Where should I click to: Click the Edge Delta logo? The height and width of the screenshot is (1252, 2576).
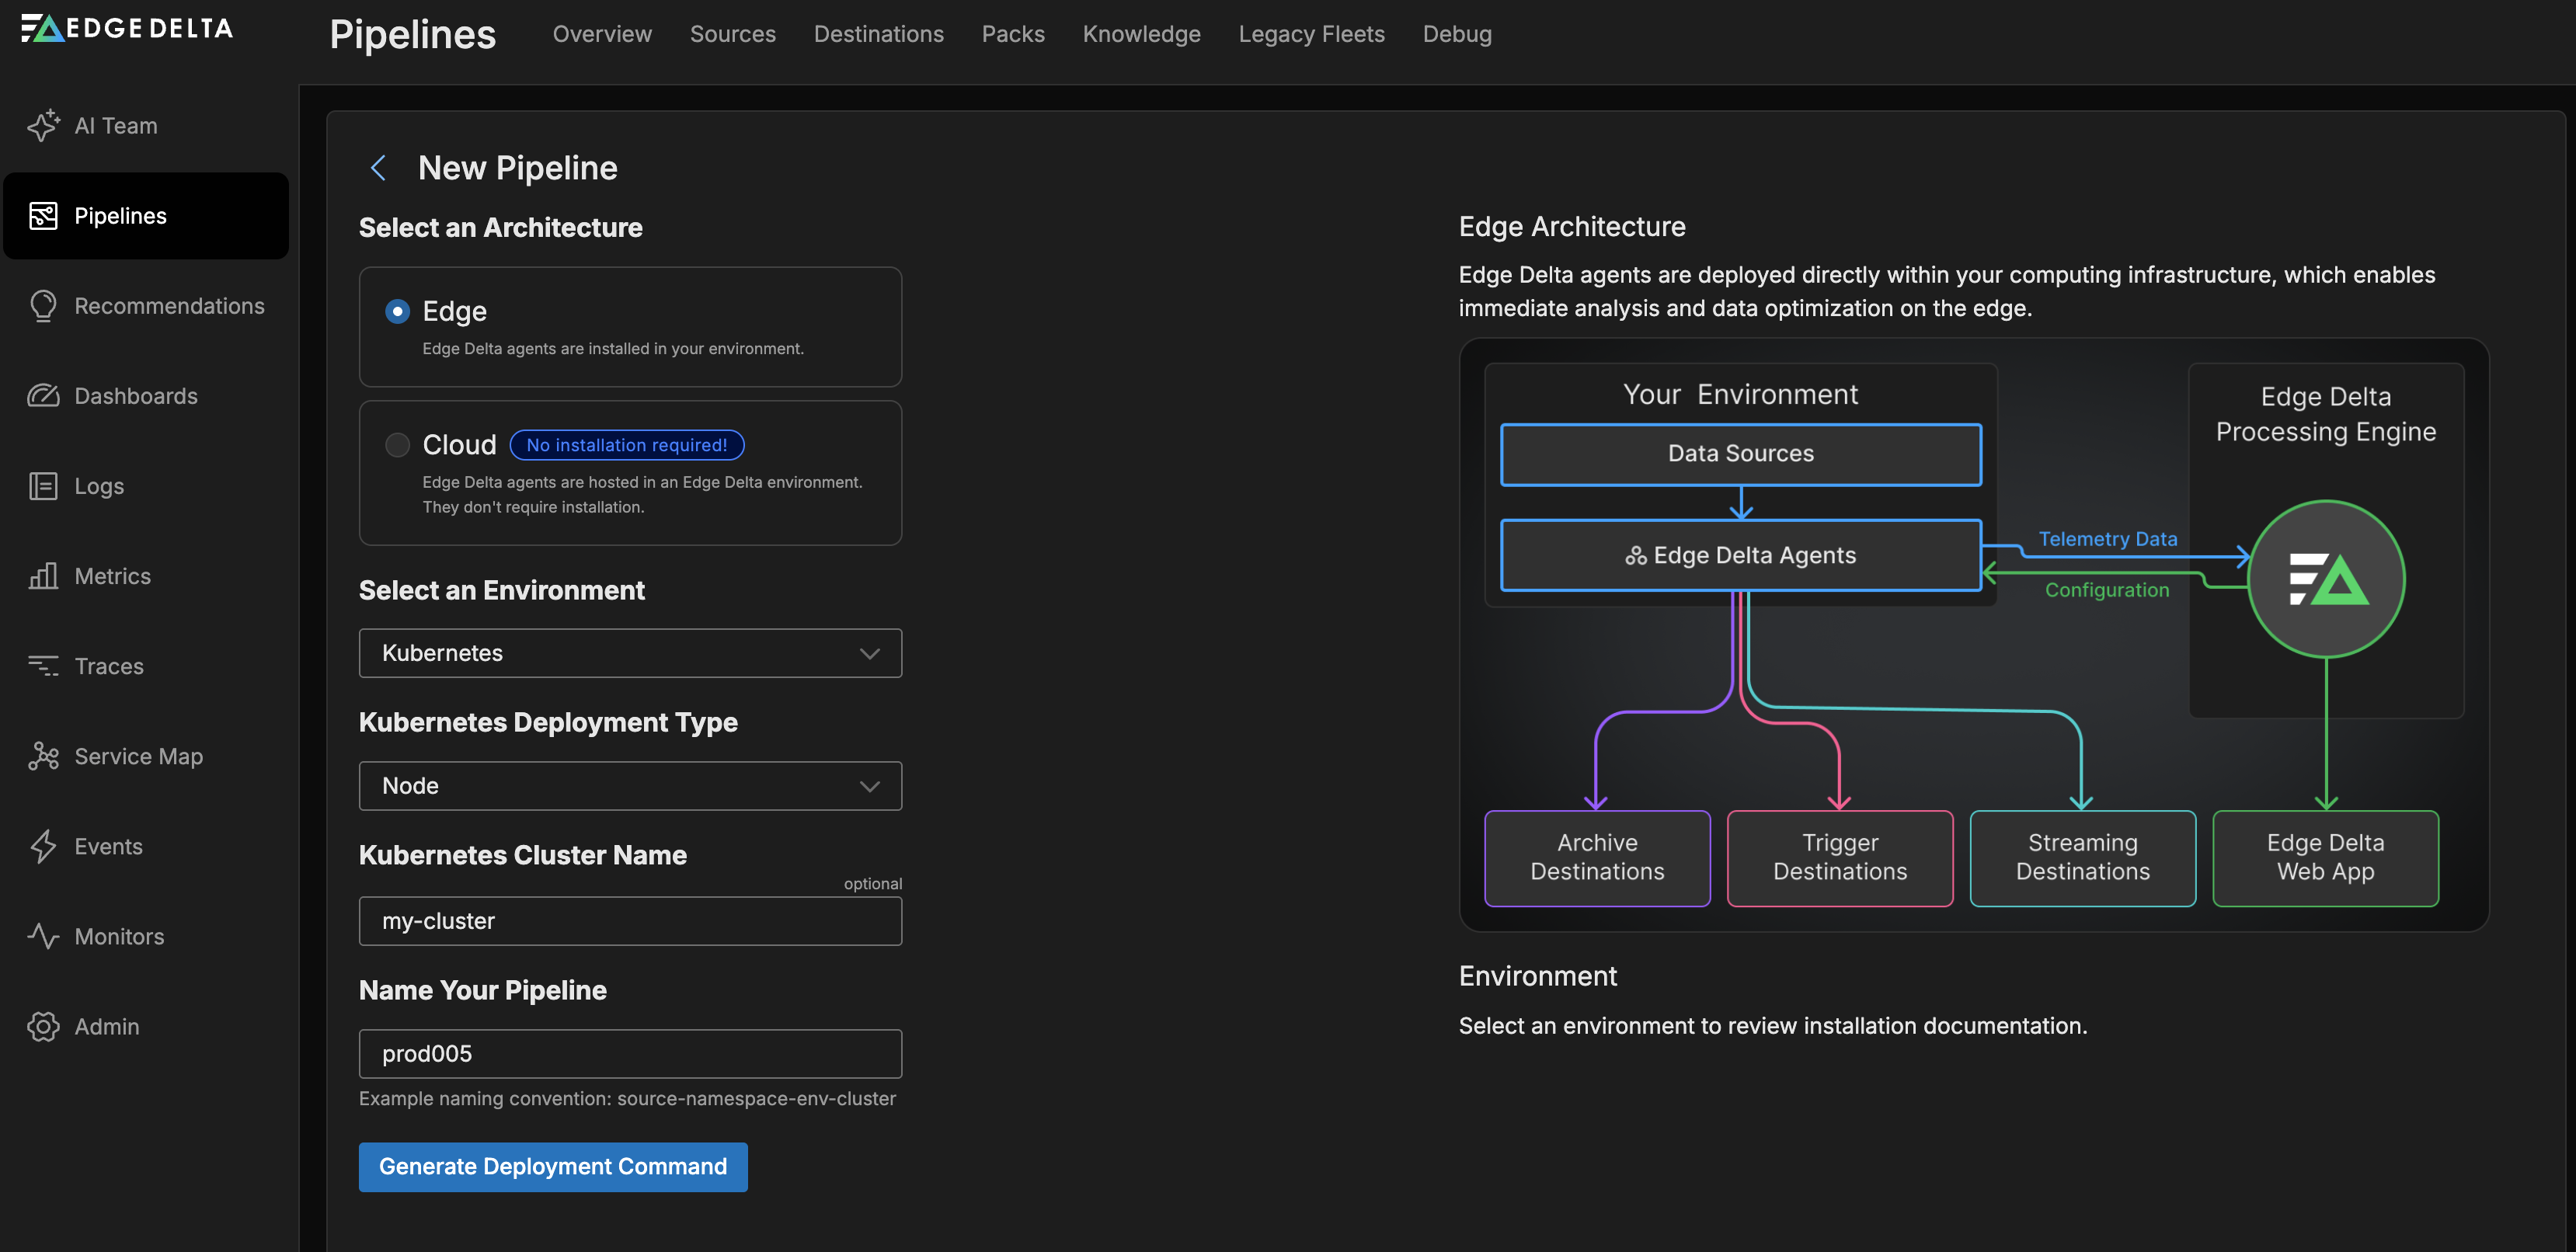point(127,28)
